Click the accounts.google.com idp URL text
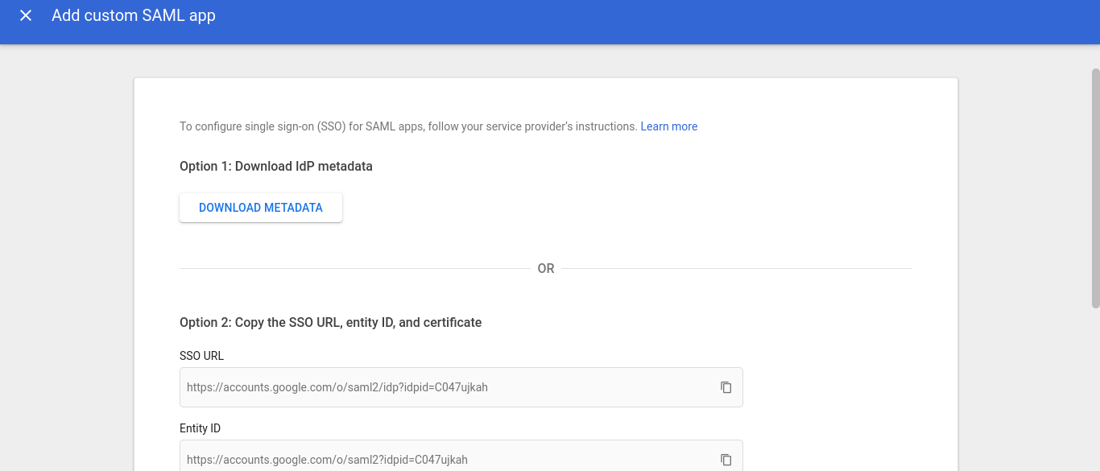The height and width of the screenshot is (471, 1100). [x=337, y=387]
